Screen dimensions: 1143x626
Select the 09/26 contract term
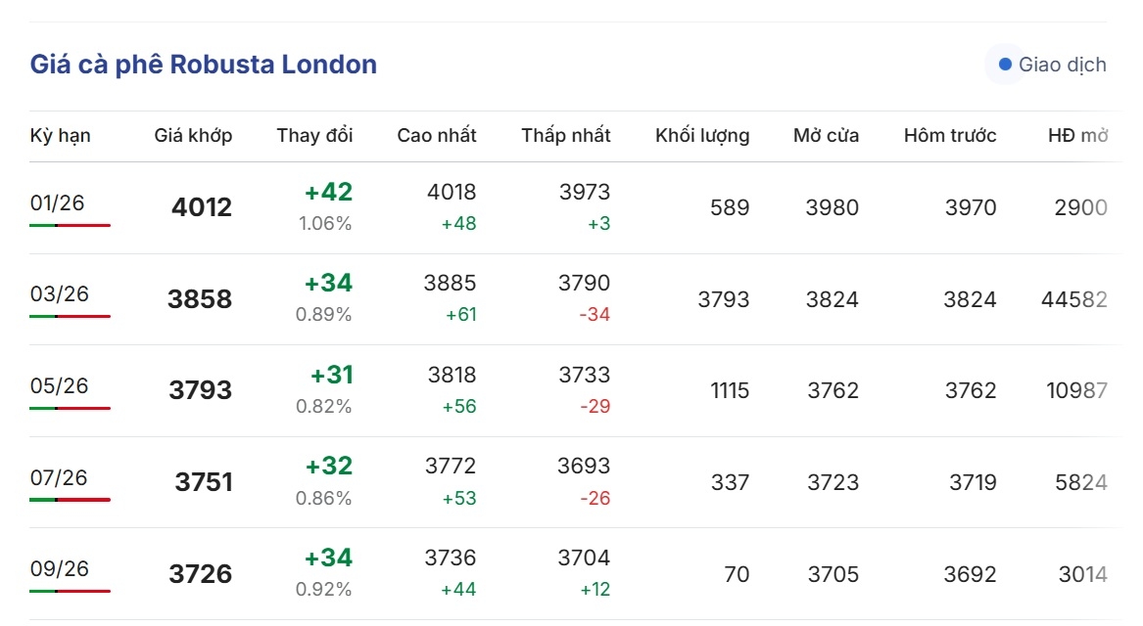59,569
